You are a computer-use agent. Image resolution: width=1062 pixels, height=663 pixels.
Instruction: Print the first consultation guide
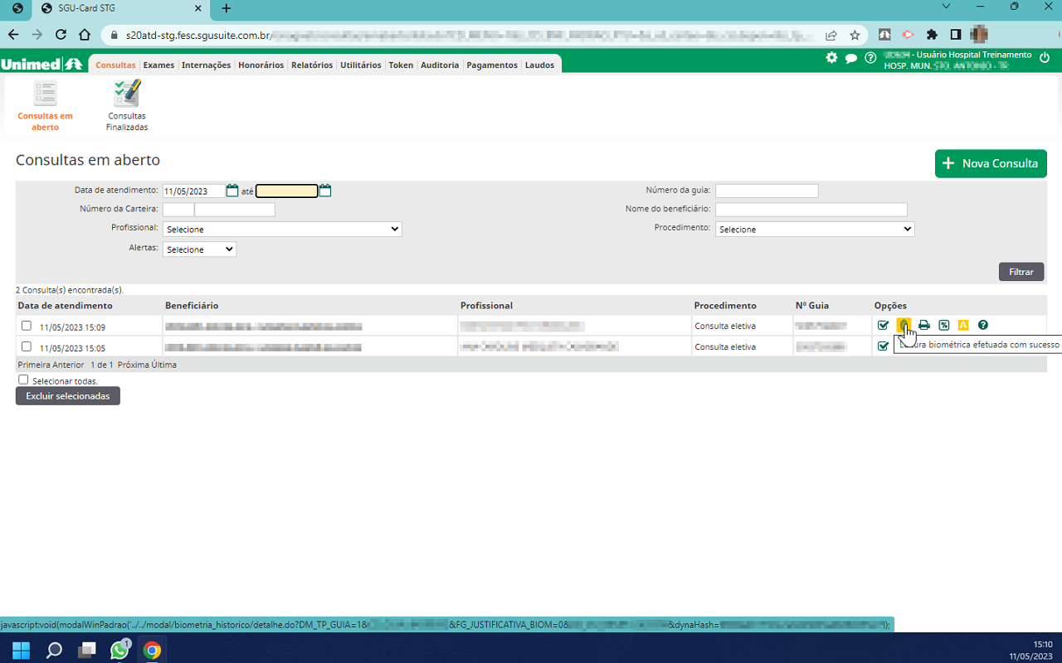(924, 326)
